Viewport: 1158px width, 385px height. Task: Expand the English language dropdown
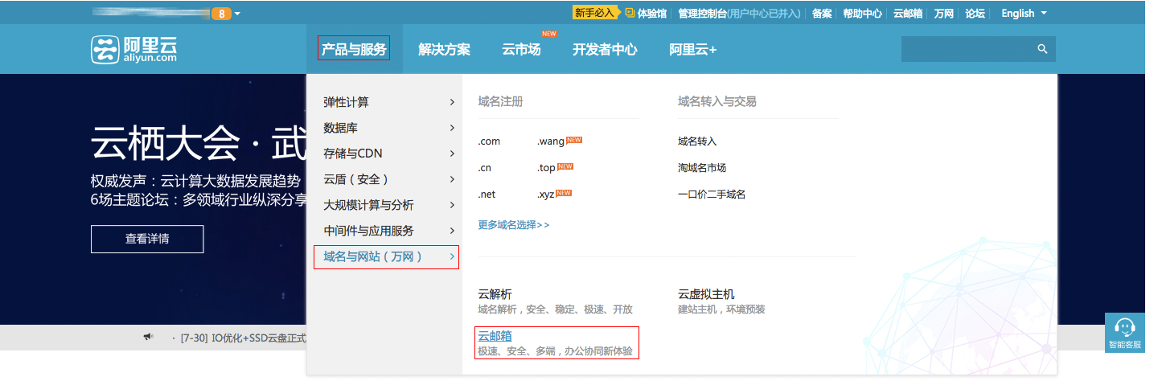pyautogui.click(x=1023, y=14)
